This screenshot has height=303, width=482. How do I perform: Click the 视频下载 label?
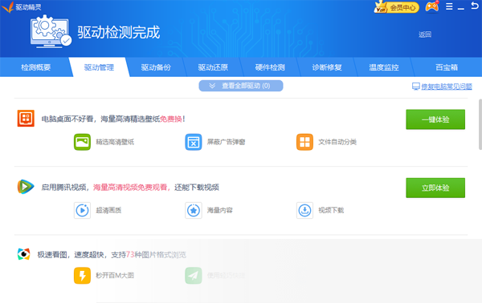331,210
